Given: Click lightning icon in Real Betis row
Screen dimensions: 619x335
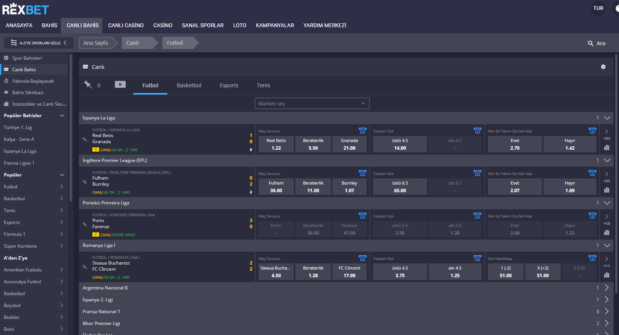Looking at the screenshot, I should pos(251,150).
